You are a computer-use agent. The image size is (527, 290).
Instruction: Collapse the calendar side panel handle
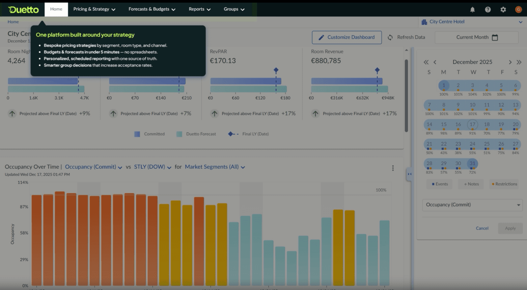[x=409, y=174]
